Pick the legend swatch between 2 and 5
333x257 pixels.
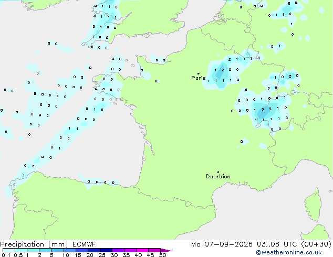[x=45, y=250]
